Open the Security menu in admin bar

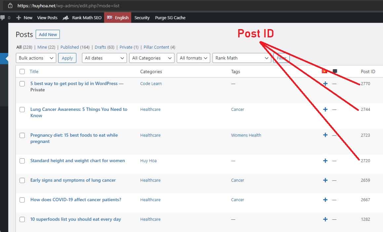coord(142,18)
